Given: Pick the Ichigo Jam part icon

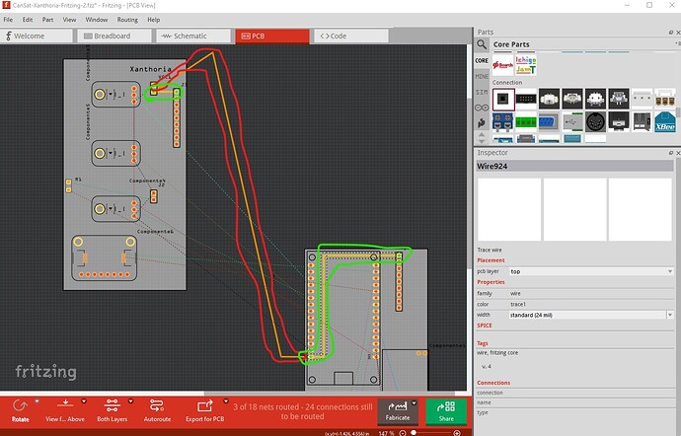Looking at the screenshot, I should coord(526,65).
